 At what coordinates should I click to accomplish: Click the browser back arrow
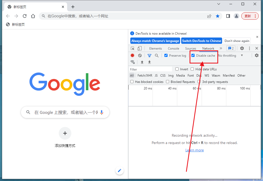pyautogui.click(x=8, y=16)
